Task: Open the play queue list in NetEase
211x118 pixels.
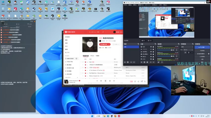Action: pyautogui.click(x=145, y=82)
